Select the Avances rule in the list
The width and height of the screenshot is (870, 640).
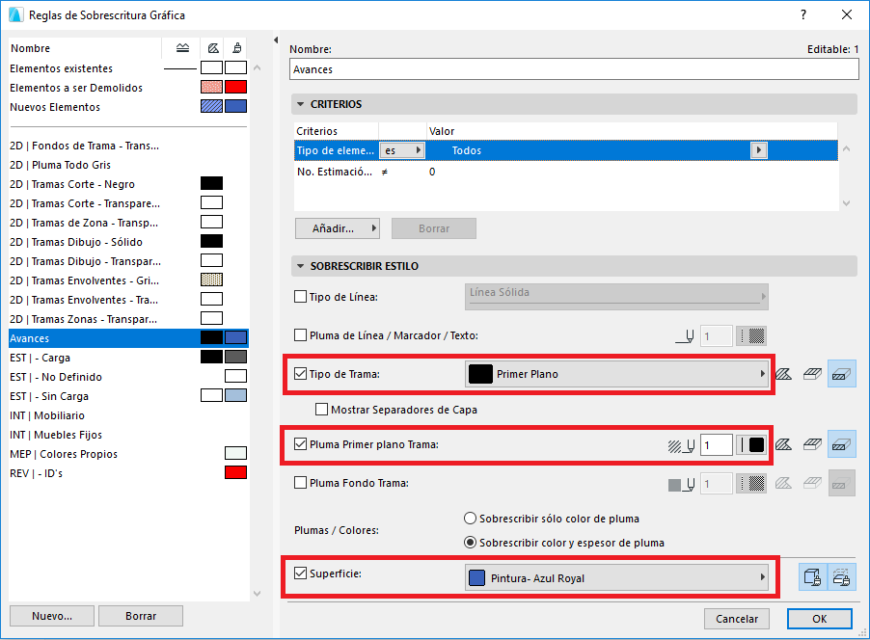(x=96, y=337)
